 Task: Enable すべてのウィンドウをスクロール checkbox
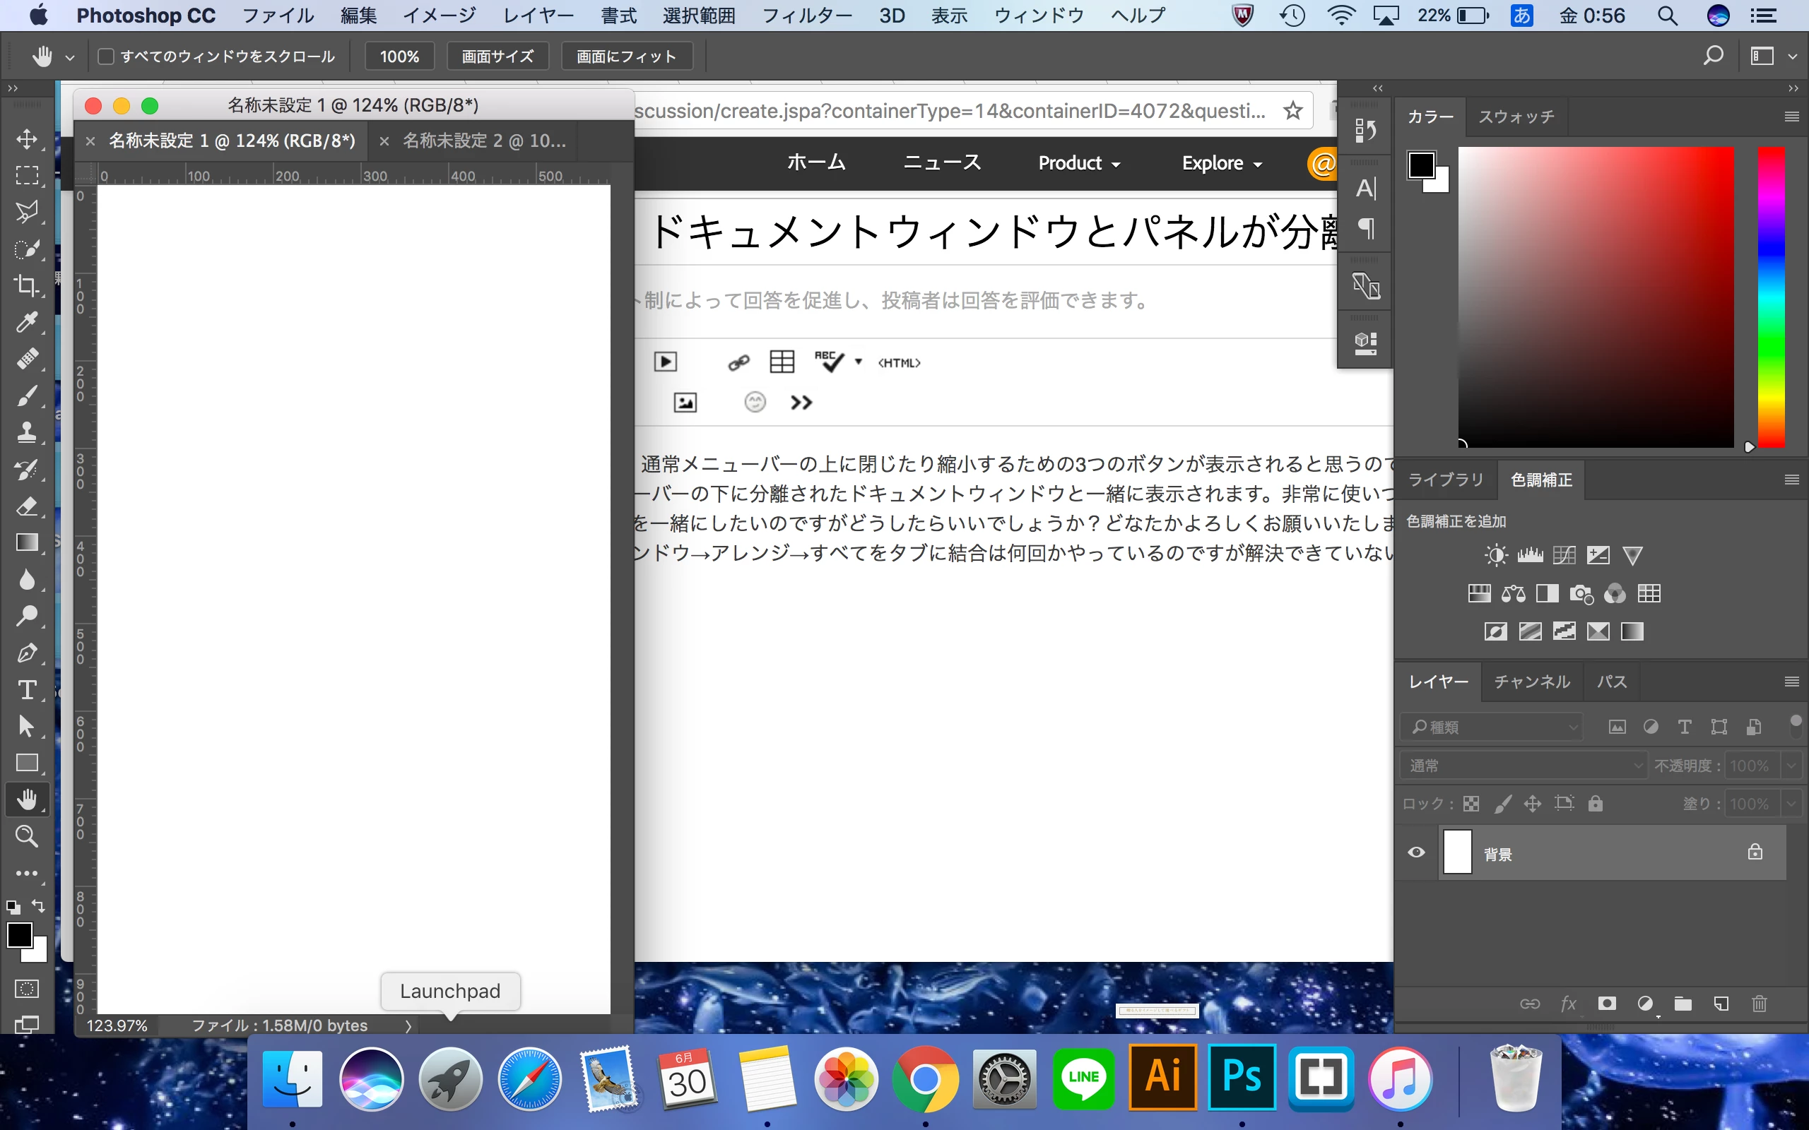point(106,56)
